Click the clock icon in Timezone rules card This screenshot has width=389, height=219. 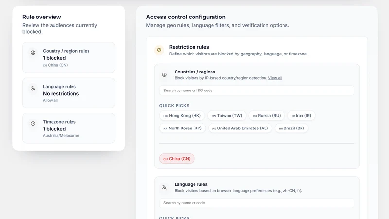pyautogui.click(x=33, y=124)
